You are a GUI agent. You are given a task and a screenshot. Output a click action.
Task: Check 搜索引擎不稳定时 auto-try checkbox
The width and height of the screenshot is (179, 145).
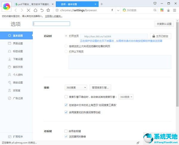66,97
